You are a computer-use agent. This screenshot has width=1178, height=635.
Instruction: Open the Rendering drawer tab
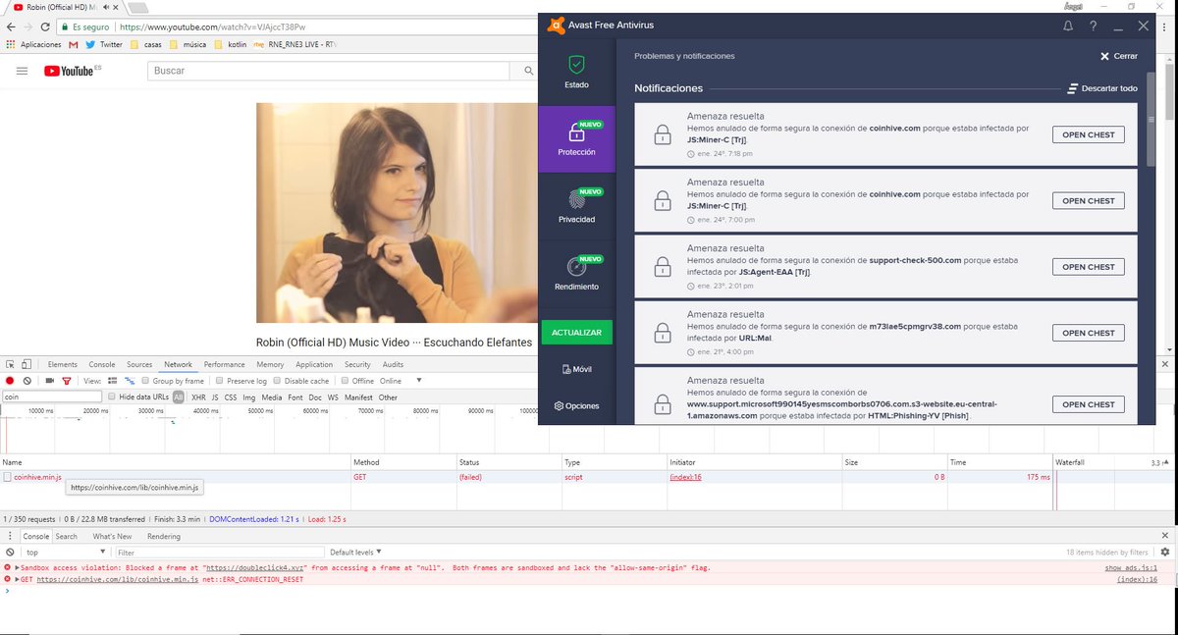(164, 536)
